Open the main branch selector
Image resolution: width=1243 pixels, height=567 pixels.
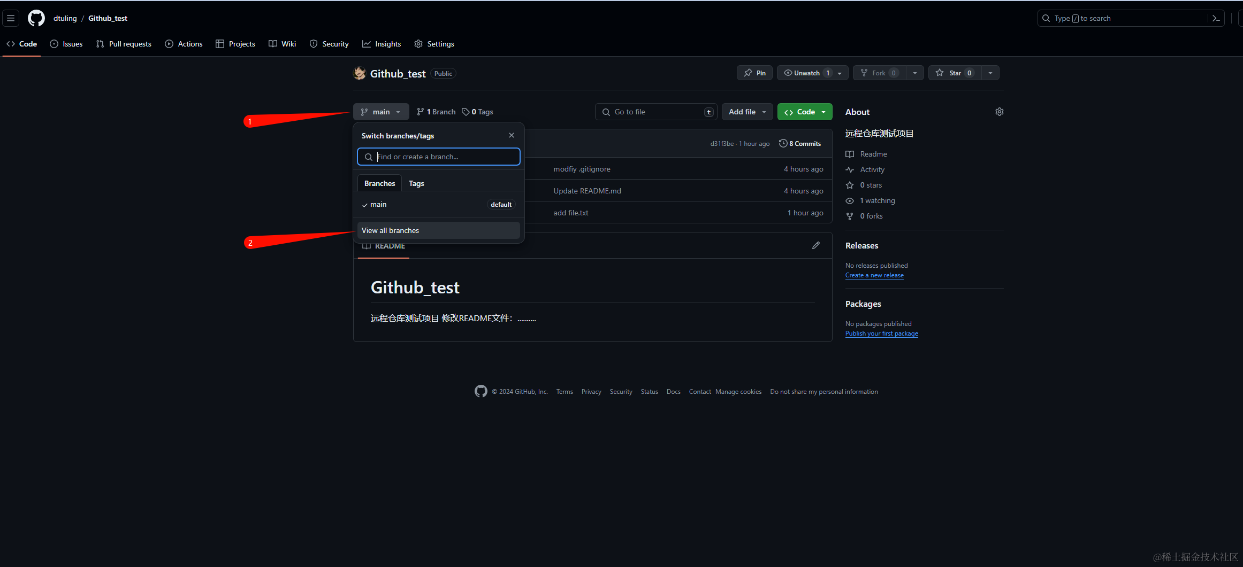click(x=381, y=112)
